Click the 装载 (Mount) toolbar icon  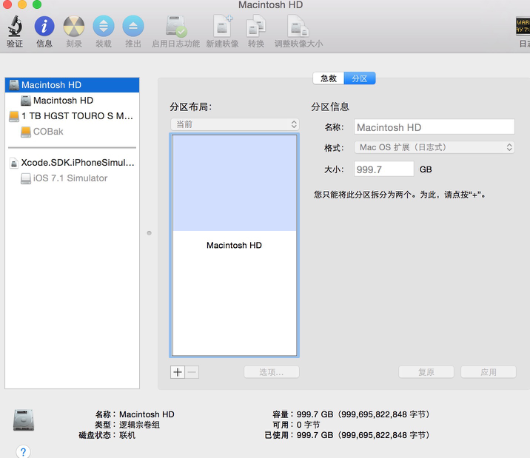(x=104, y=26)
